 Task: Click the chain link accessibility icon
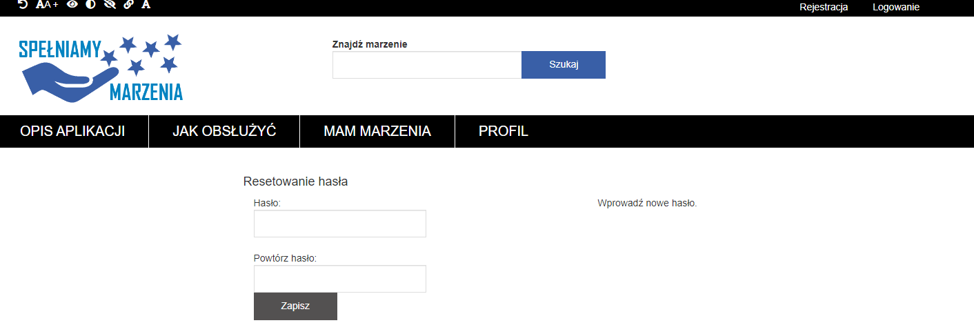click(128, 4)
